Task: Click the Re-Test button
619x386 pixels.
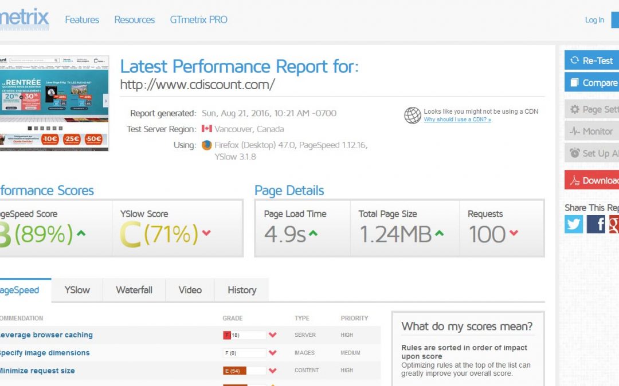Action: click(591, 60)
